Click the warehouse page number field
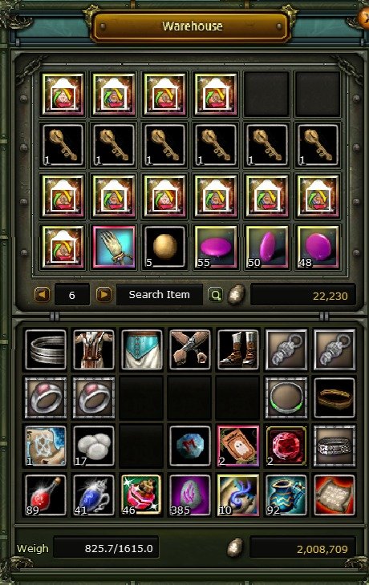369x585 pixels. pos(72,295)
